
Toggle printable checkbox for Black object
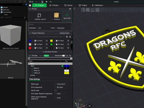click(62, 66)
